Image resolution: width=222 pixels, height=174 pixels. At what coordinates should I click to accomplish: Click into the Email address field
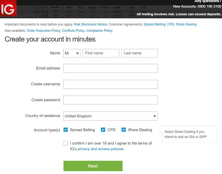tap(110, 68)
